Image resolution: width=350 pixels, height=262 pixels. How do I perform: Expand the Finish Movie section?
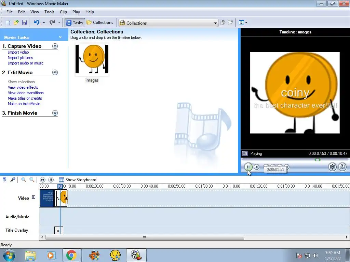click(x=55, y=113)
